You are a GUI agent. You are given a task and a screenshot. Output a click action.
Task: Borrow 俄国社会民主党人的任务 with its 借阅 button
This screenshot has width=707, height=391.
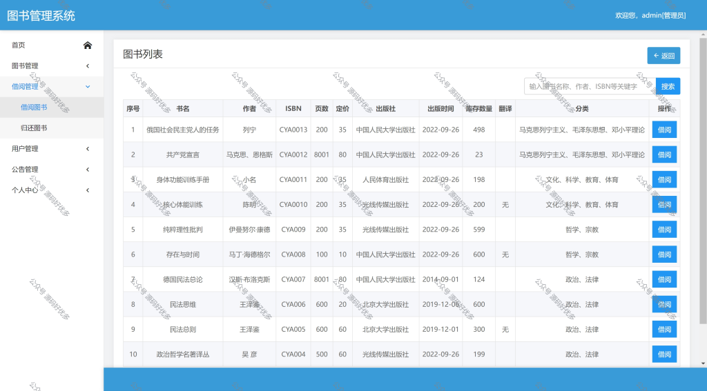(664, 130)
